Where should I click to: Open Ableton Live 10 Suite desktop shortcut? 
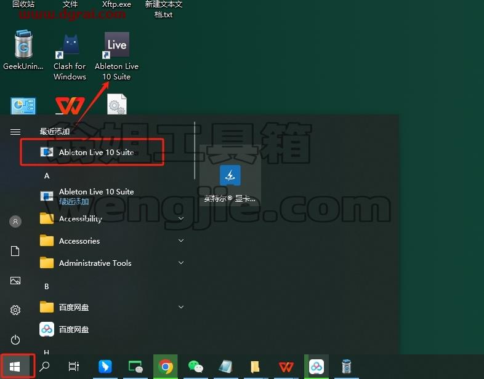(116, 56)
